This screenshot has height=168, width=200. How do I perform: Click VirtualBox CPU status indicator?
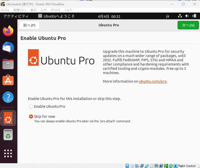coord(166,166)
